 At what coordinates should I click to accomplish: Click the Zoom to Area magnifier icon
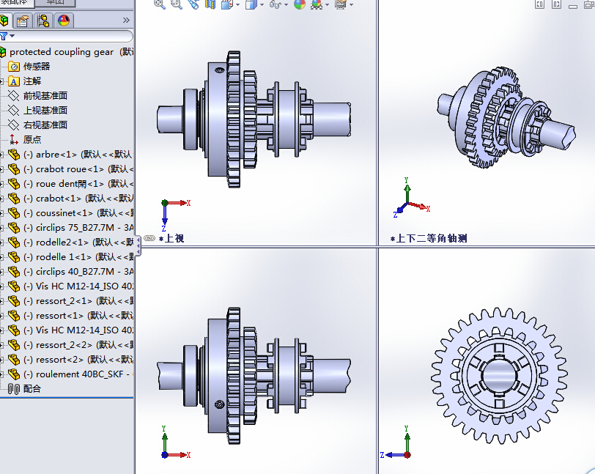pyautogui.click(x=177, y=4)
